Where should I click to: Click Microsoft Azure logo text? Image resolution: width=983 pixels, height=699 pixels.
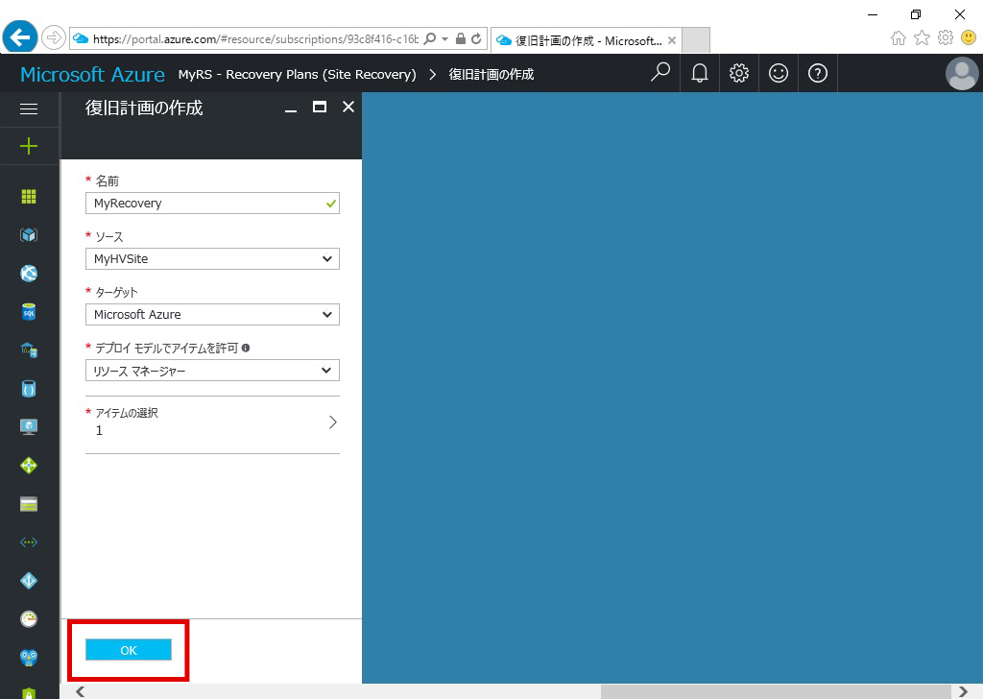point(93,74)
